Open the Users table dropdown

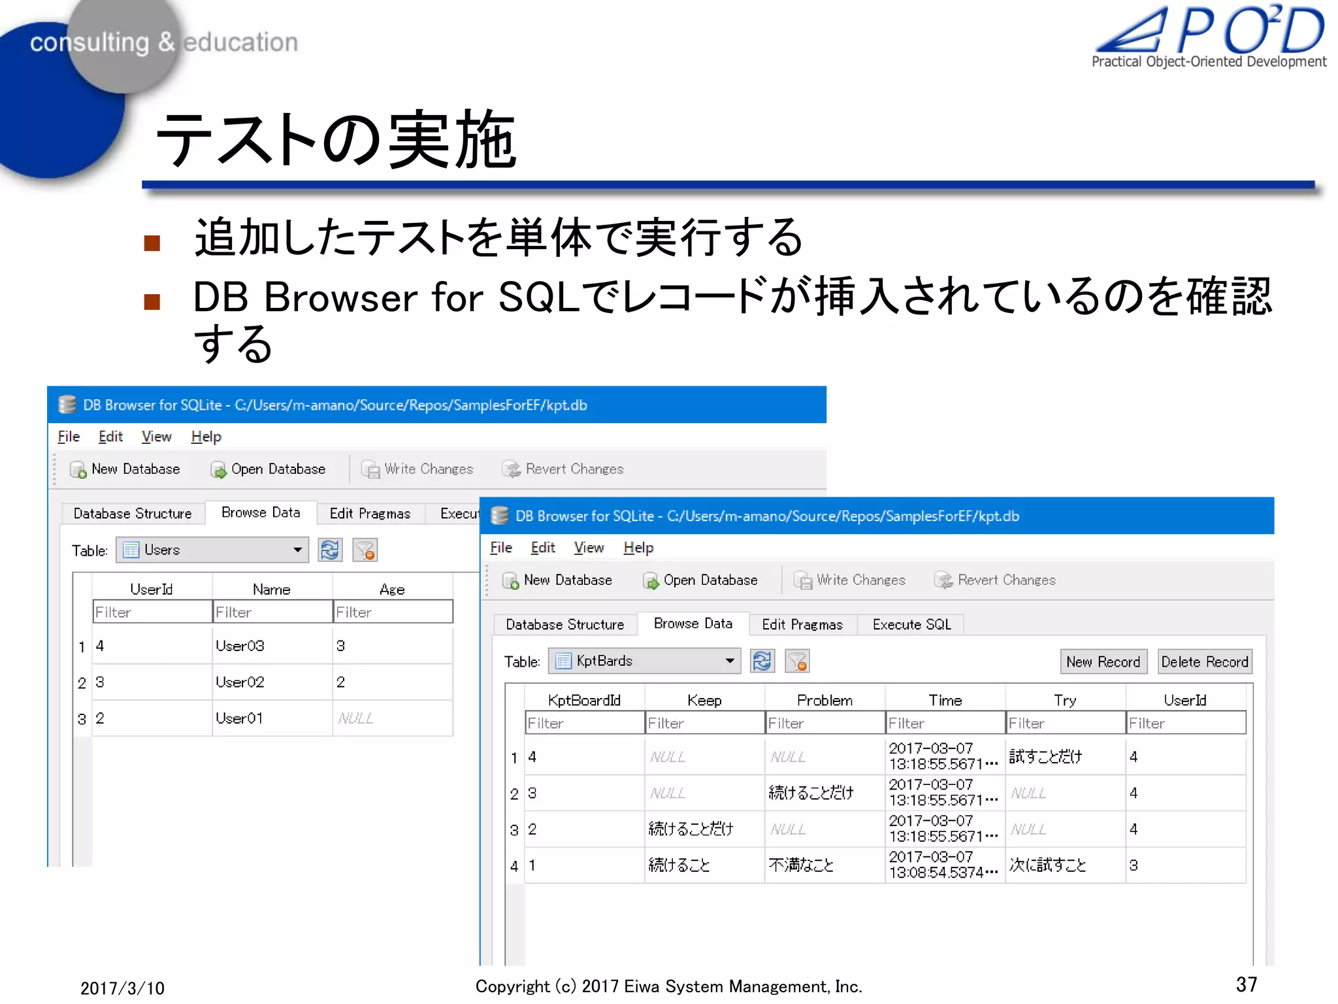(212, 550)
